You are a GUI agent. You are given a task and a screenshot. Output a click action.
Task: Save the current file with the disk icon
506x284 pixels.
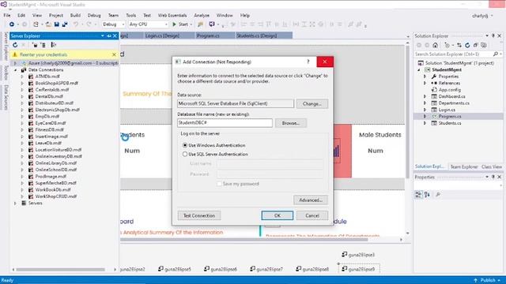pyautogui.click(x=57, y=24)
